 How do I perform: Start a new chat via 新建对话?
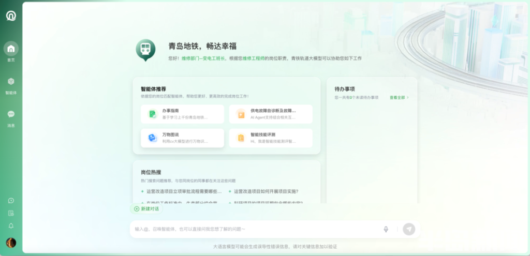[146, 209]
